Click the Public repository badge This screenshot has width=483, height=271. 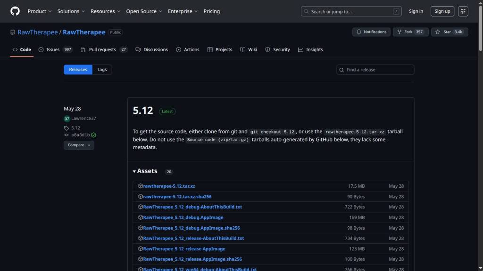coord(116,32)
